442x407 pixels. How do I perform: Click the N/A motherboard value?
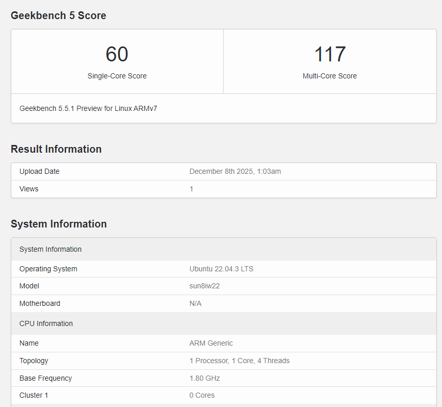195,304
